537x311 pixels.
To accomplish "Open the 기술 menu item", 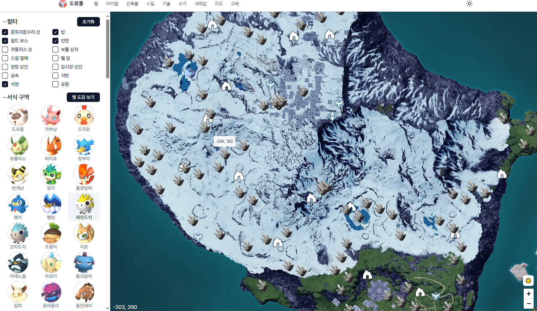I will coord(166,4).
